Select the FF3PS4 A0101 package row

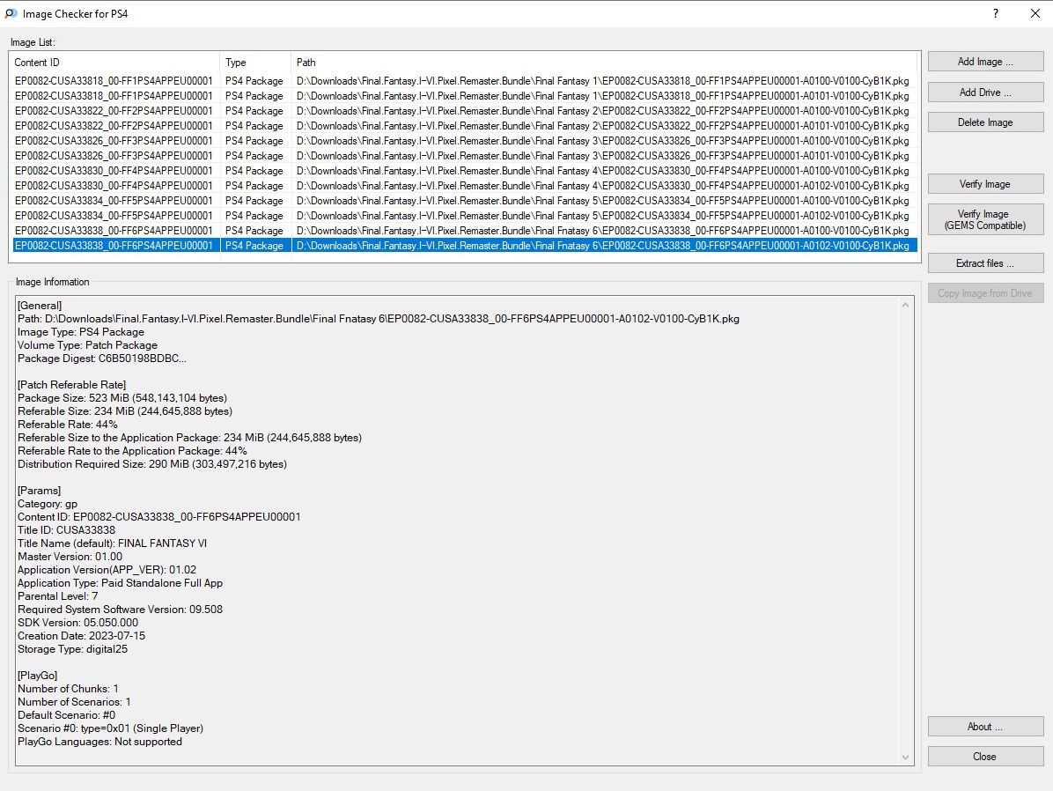[465, 156]
